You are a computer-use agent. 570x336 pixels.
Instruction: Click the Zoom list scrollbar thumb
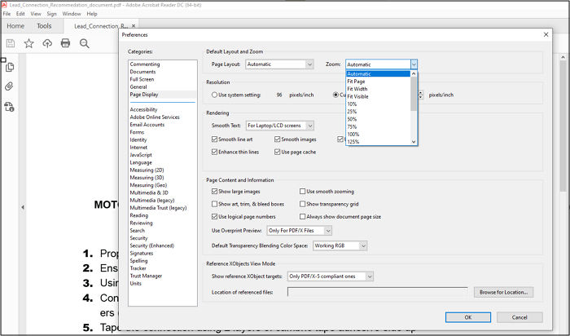[x=414, y=94]
